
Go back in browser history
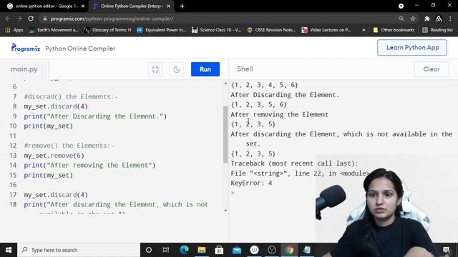coord(8,19)
